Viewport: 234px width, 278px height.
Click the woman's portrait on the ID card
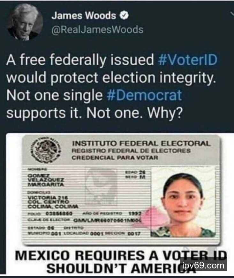point(183,202)
